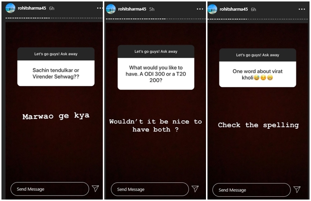Open rohitsharma45 username in the left story
311x201 pixels.
[x=32, y=8]
